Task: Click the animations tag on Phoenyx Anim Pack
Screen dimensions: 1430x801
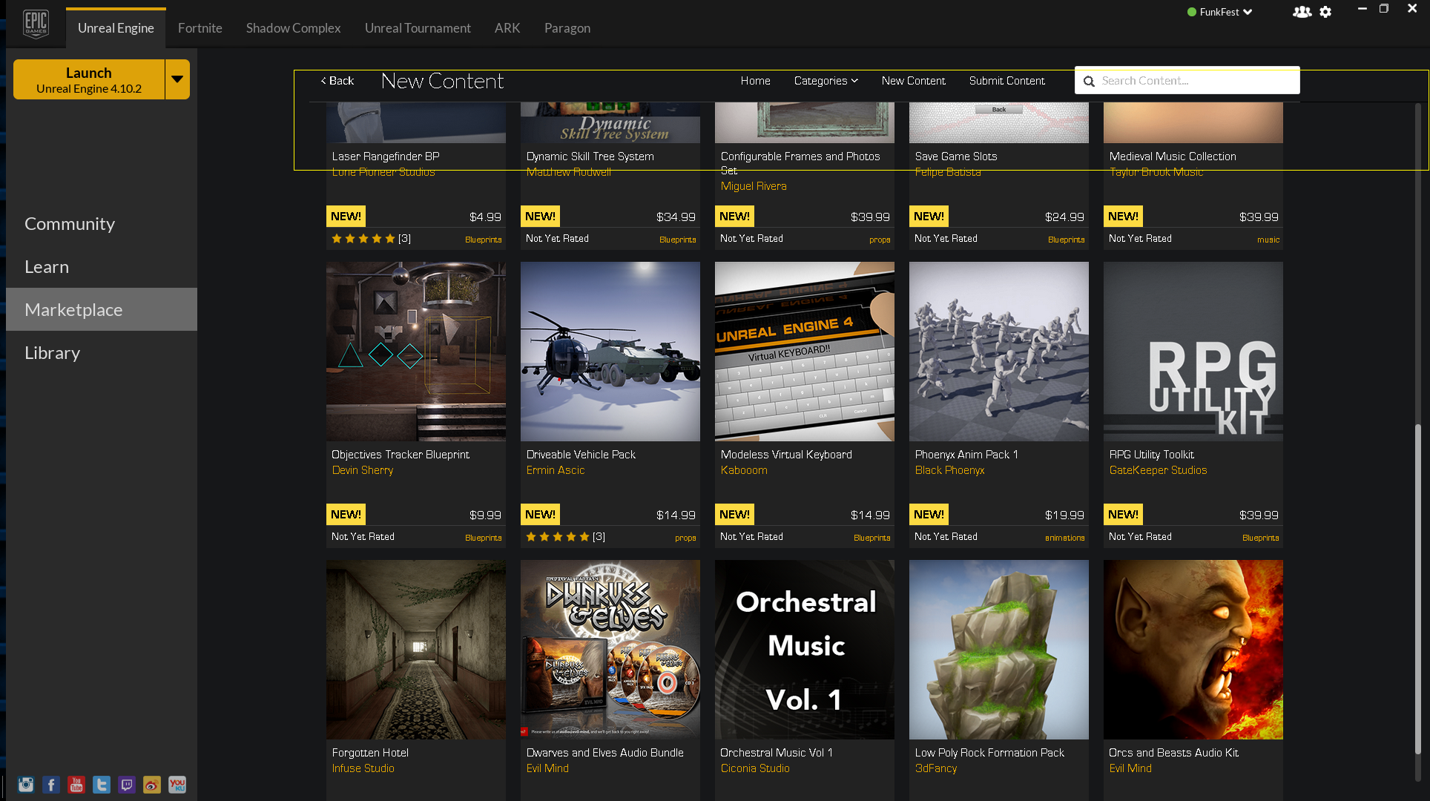Action: pos(1064,538)
